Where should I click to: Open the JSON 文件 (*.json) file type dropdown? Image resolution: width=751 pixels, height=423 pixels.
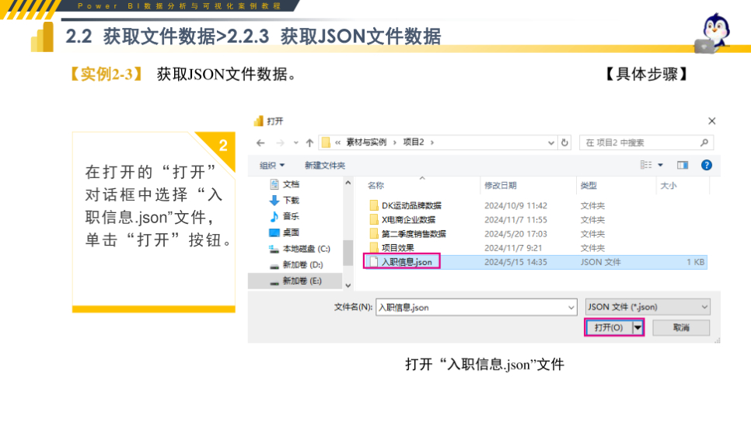pos(648,307)
